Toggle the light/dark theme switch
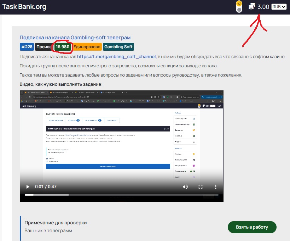Image resolution: width=290 pixels, height=241 pixels. 239,7
